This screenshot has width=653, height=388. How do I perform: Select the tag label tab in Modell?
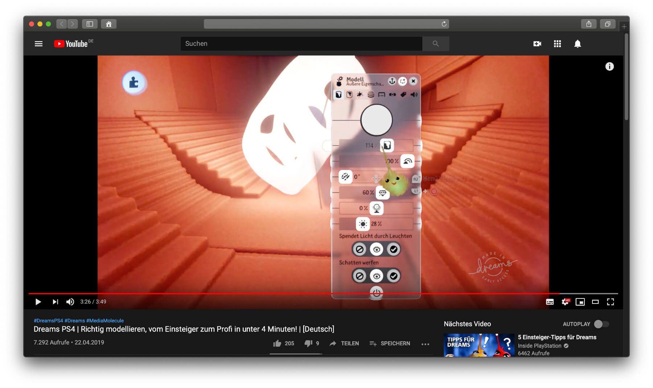pos(403,95)
